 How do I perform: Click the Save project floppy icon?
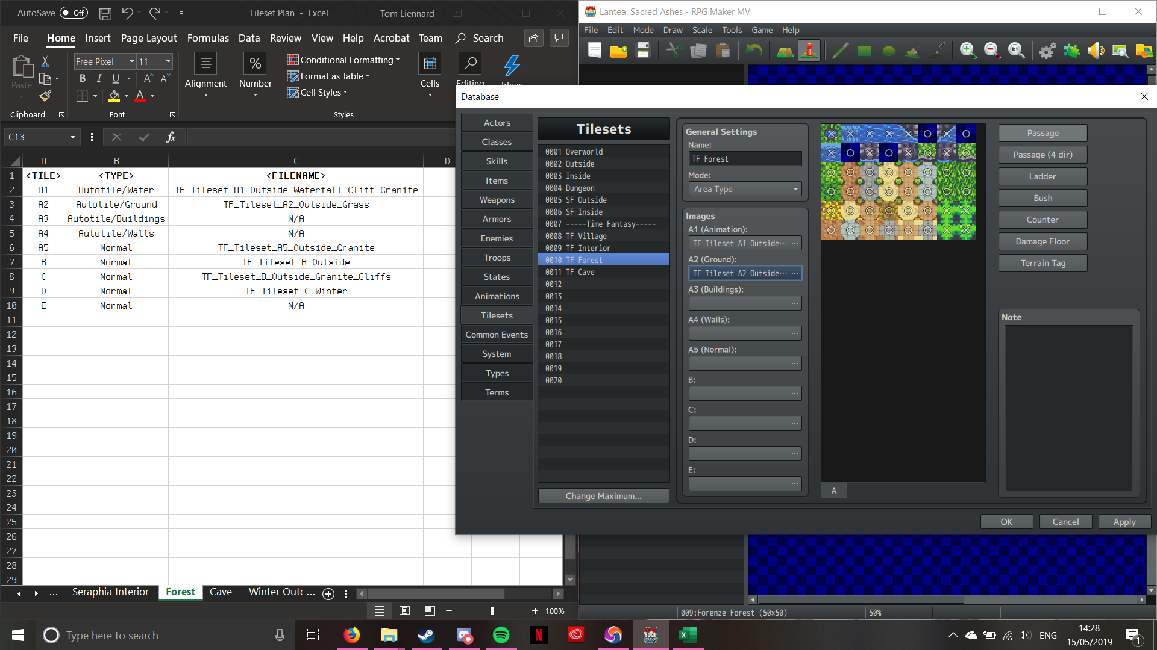pos(644,51)
